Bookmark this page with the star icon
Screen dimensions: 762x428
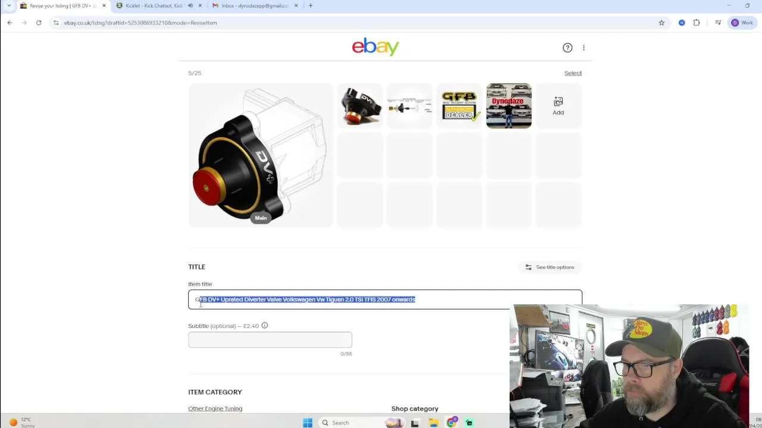(661, 23)
